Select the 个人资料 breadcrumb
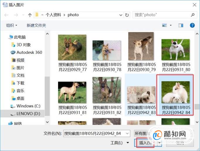This screenshot has width=200, height=151. (53, 15)
